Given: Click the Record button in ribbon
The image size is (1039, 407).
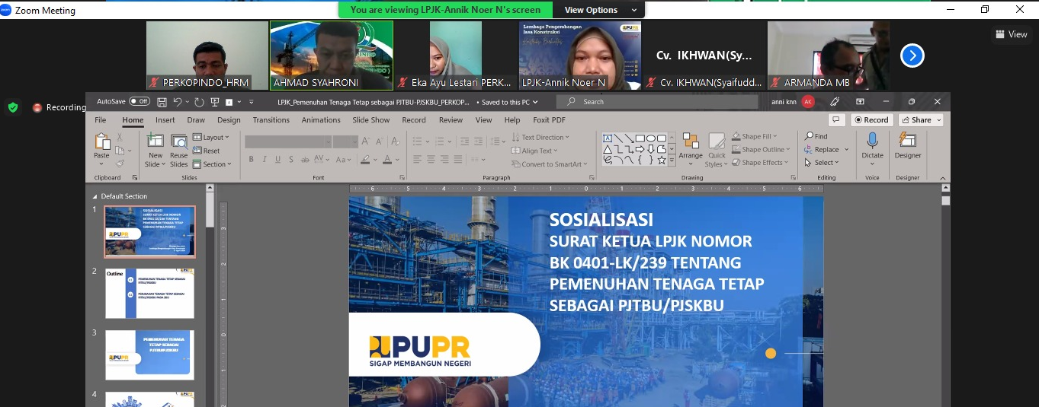Looking at the screenshot, I should tap(871, 120).
